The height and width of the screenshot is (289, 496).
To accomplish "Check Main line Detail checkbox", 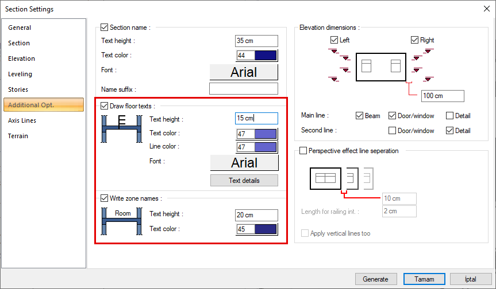I will [450, 116].
